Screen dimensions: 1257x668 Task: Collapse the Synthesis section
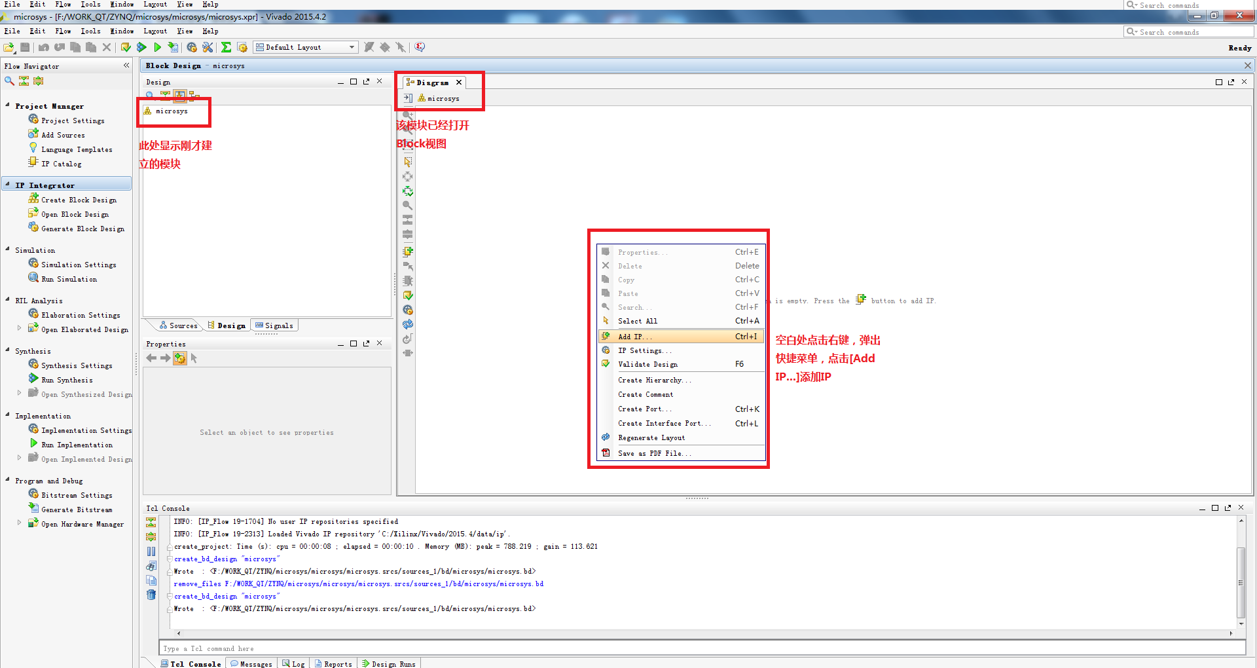(7, 350)
